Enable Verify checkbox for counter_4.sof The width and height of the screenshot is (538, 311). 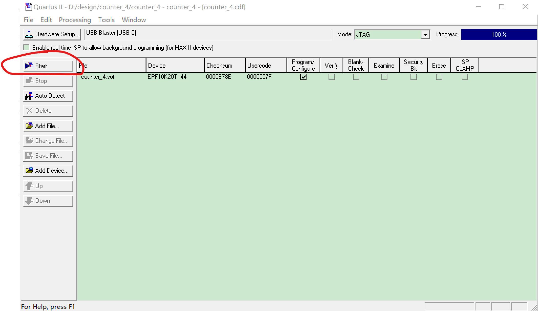tap(332, 77)
